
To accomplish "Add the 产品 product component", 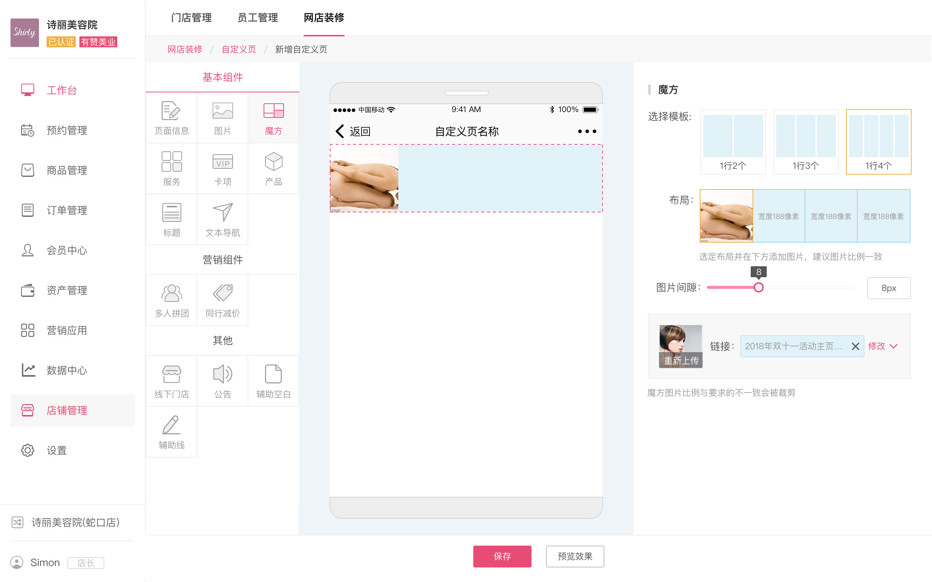I will pyautogui.click(x=273, y=168).
